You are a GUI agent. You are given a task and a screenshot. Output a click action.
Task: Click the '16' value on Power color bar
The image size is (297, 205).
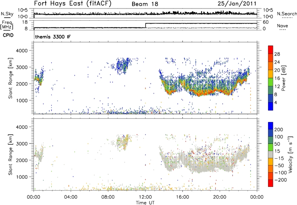click(277, 78)
